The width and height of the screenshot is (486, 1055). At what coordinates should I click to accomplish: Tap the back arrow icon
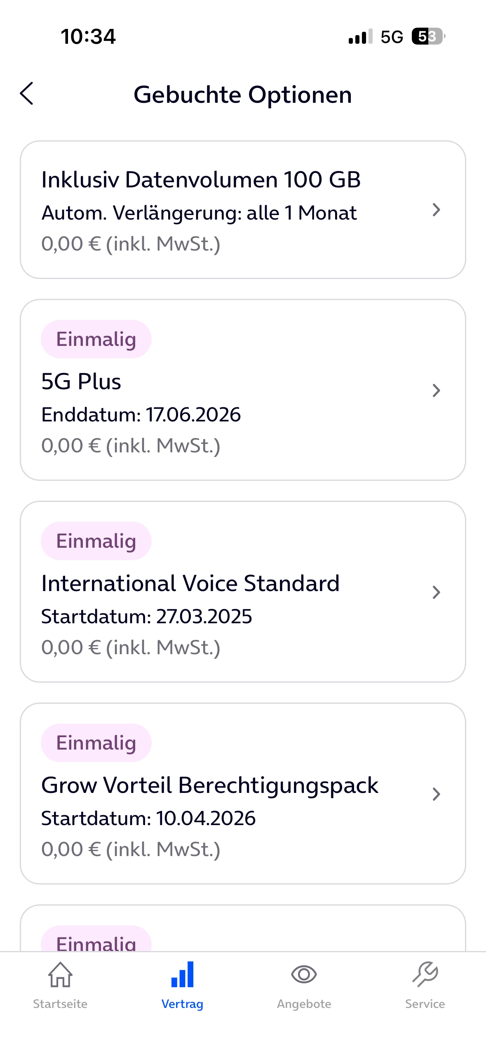coord(27,94)
